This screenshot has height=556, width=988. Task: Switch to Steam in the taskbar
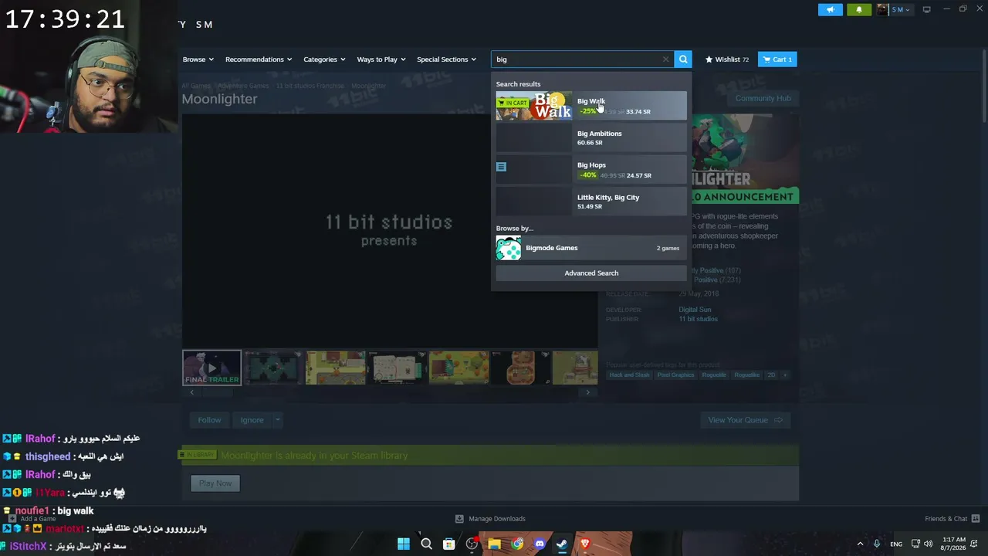tap(562, 544)
